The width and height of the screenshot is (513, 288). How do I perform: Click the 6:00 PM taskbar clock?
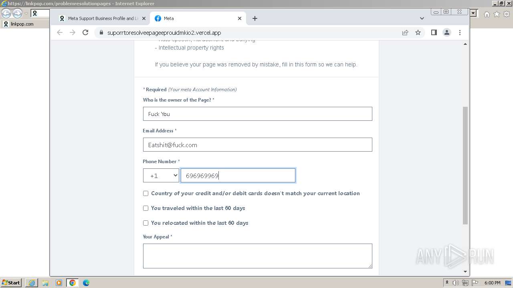pos(492,283)
